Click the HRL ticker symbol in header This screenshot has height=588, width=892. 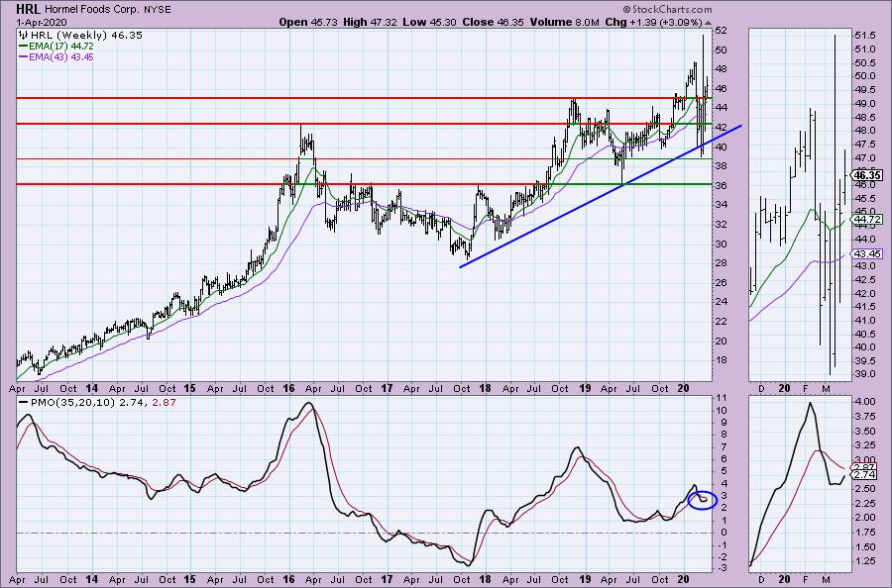[28, 9]
